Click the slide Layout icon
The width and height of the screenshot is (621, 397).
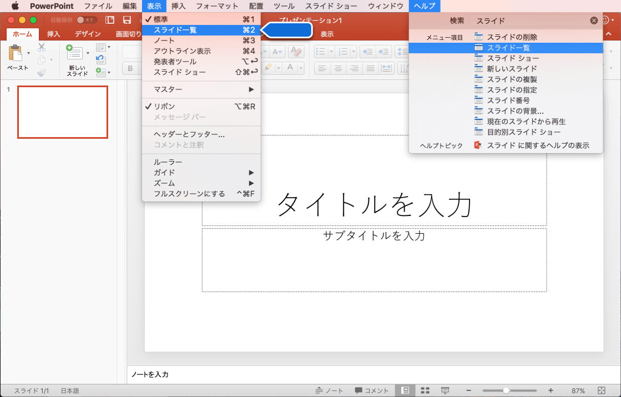point(101,48)
